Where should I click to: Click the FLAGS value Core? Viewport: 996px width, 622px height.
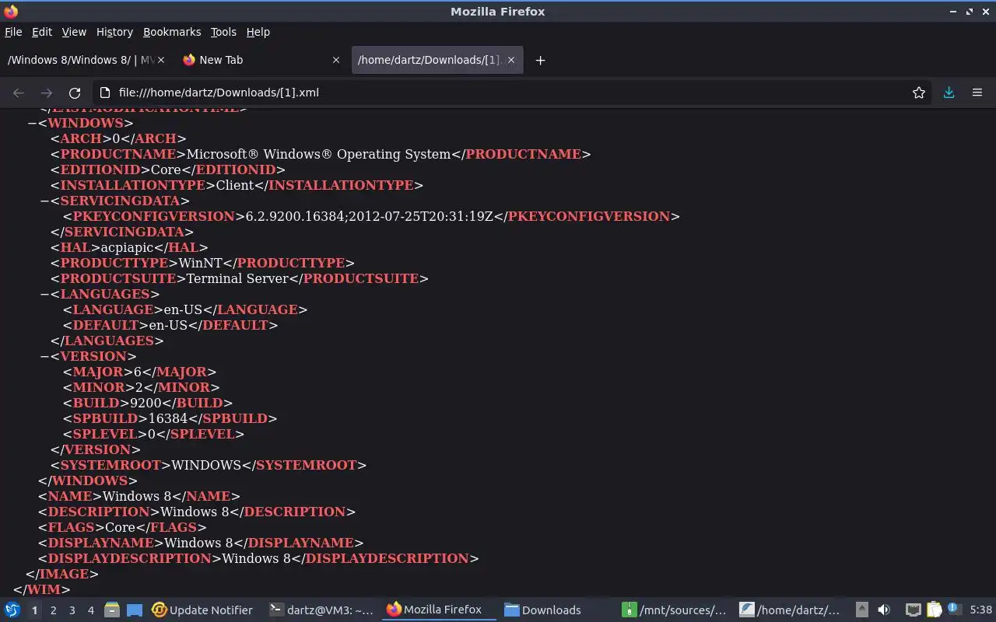pos(121,527)
